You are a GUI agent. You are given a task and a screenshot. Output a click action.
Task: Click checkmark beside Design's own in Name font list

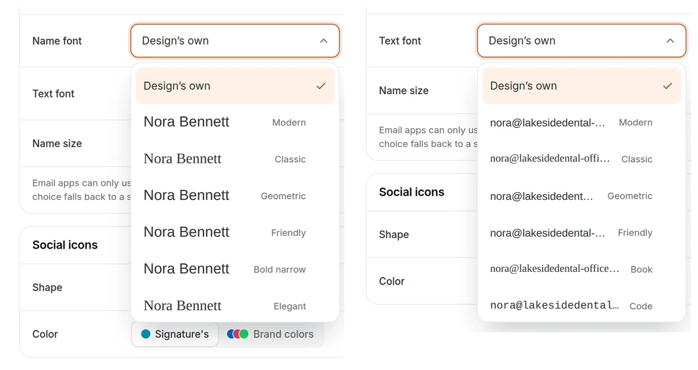tap(320, 86)
